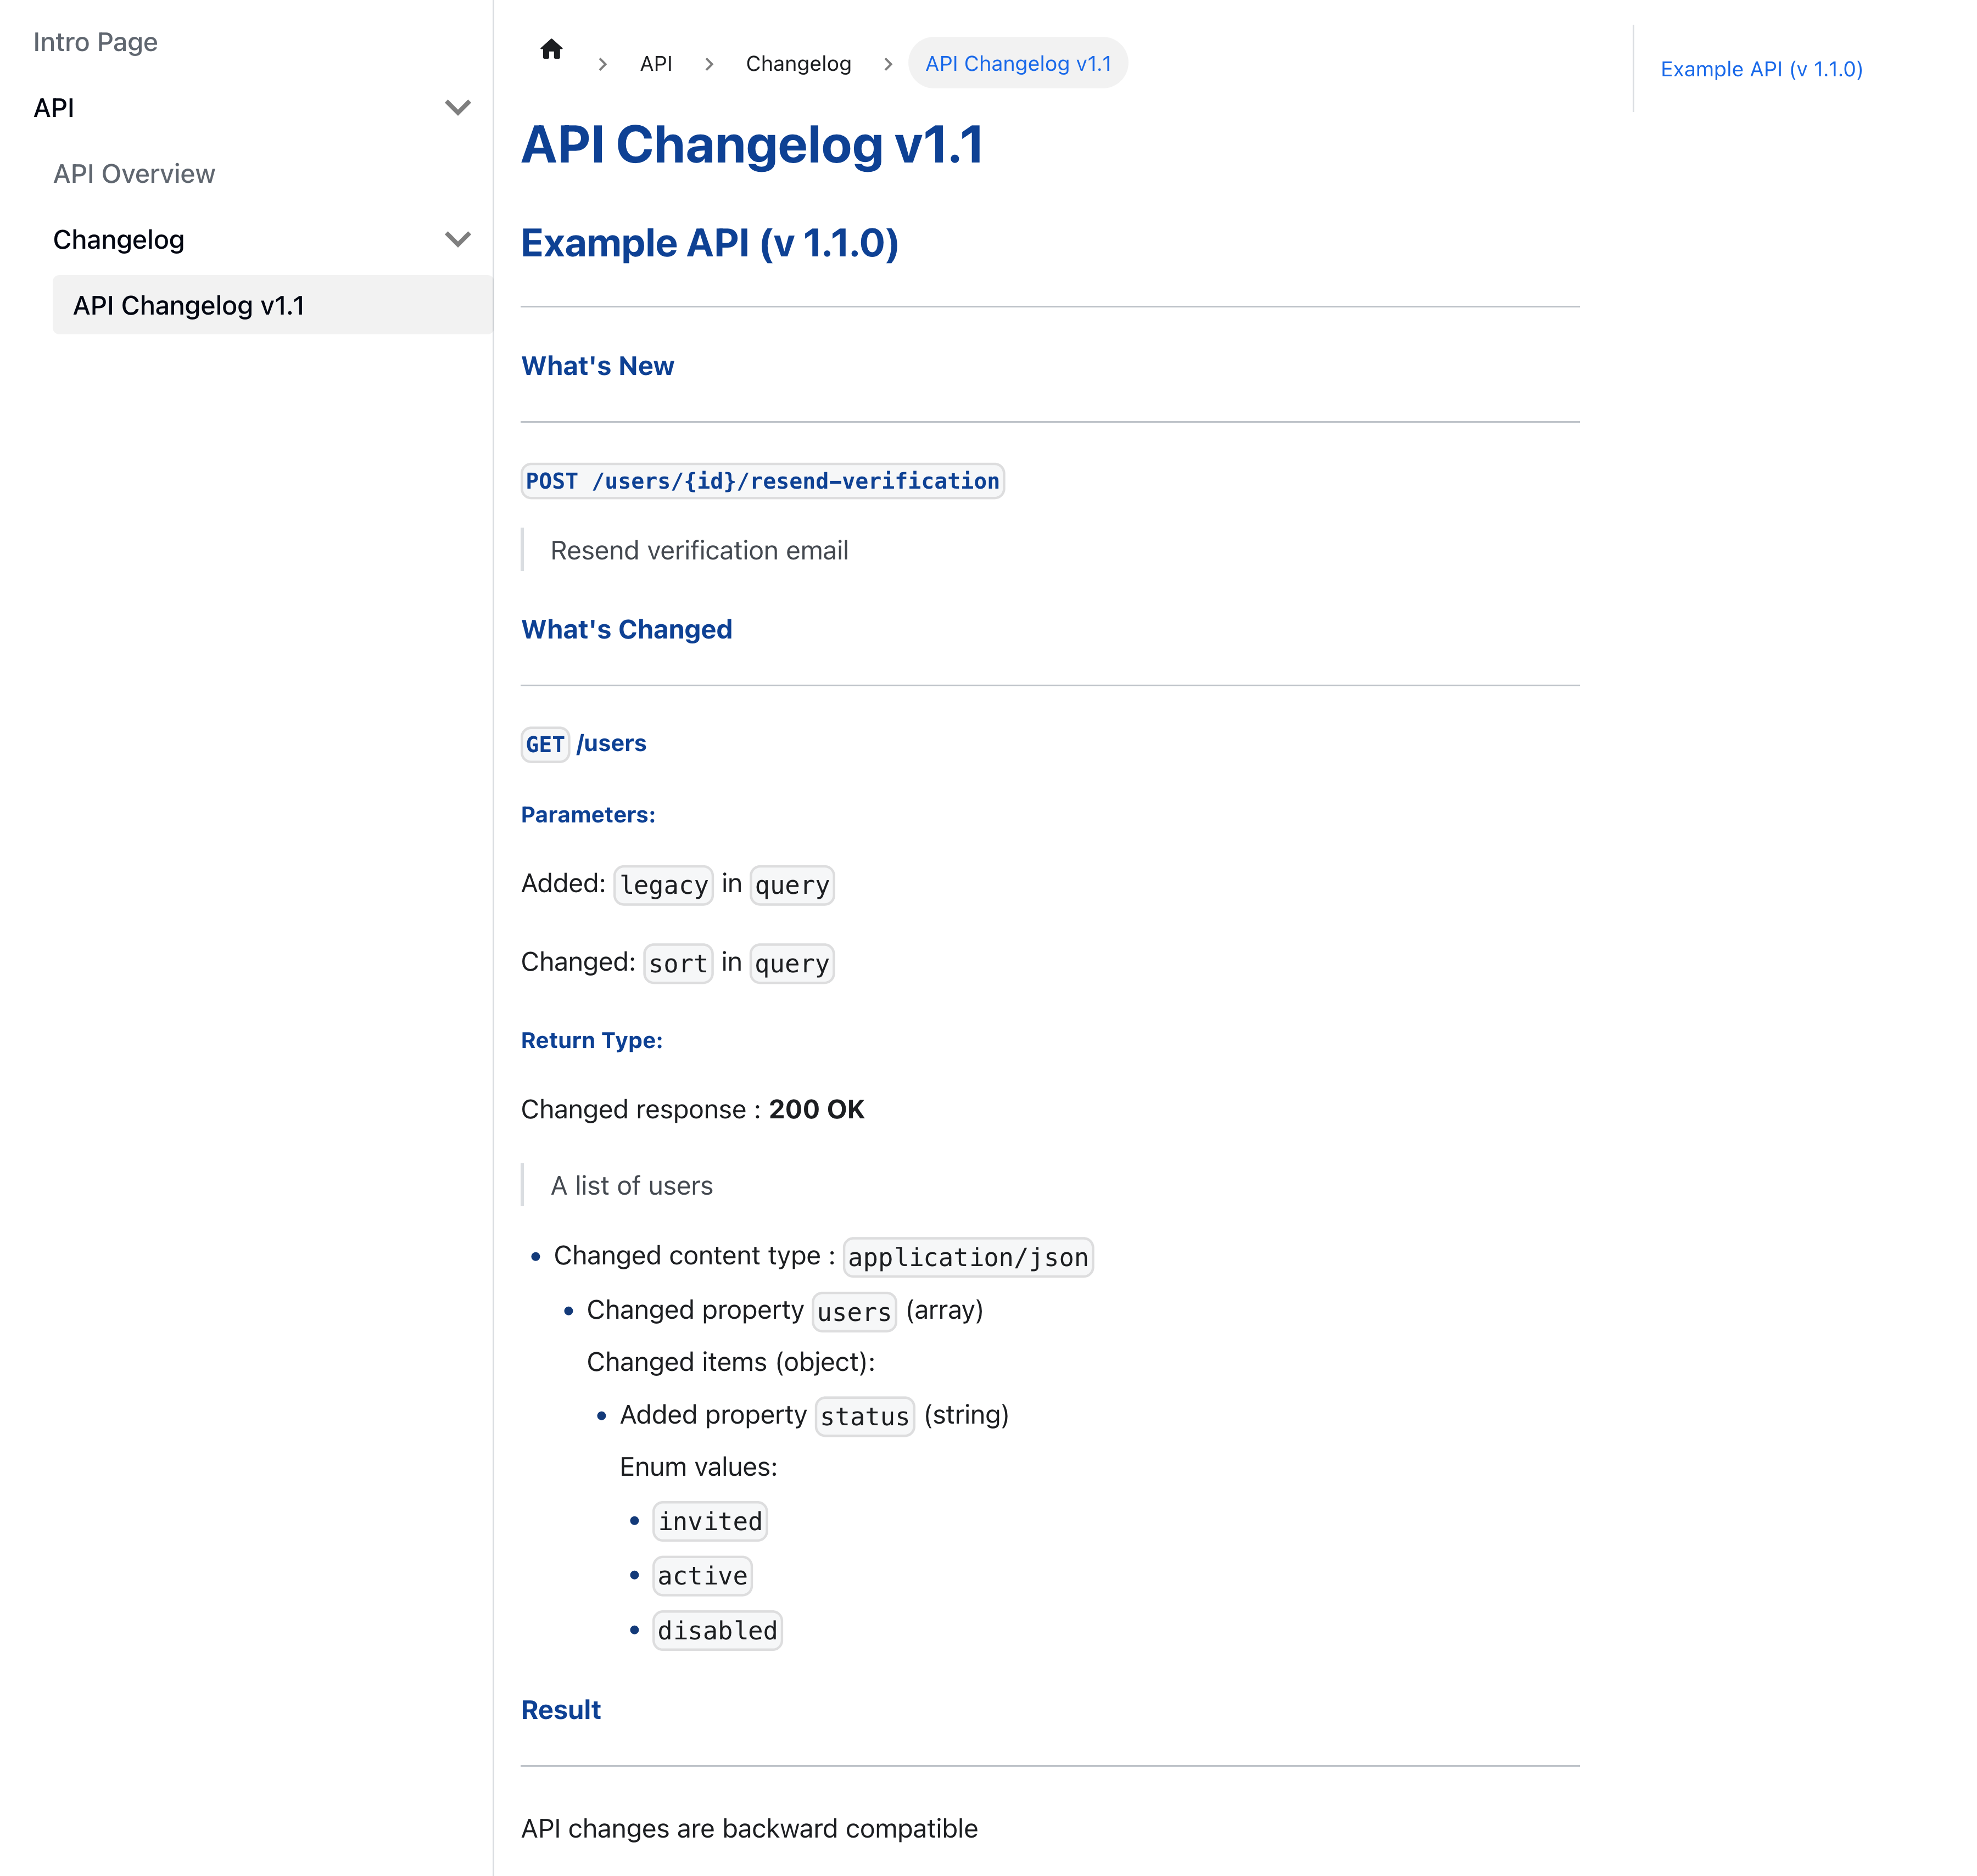Screen dimensions: 1977x1876
Task: Select API Changelog v1.1 sidebar item
Action: click(189, 306)
